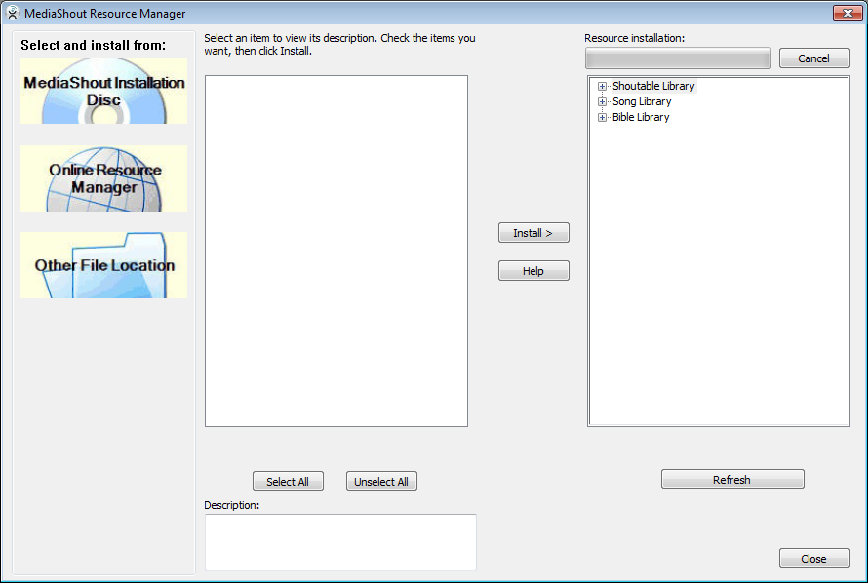The image size is (868, 583).
Task: Click inside the Description text box
Action: (x=340, y=543)
